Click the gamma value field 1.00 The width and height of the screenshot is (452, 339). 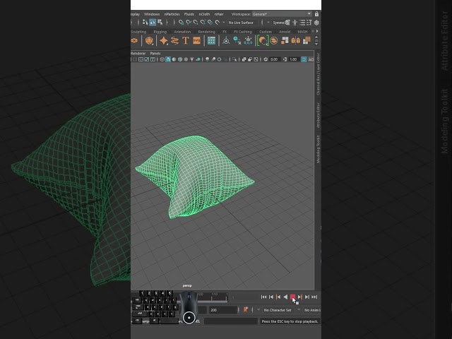[294, 59]
